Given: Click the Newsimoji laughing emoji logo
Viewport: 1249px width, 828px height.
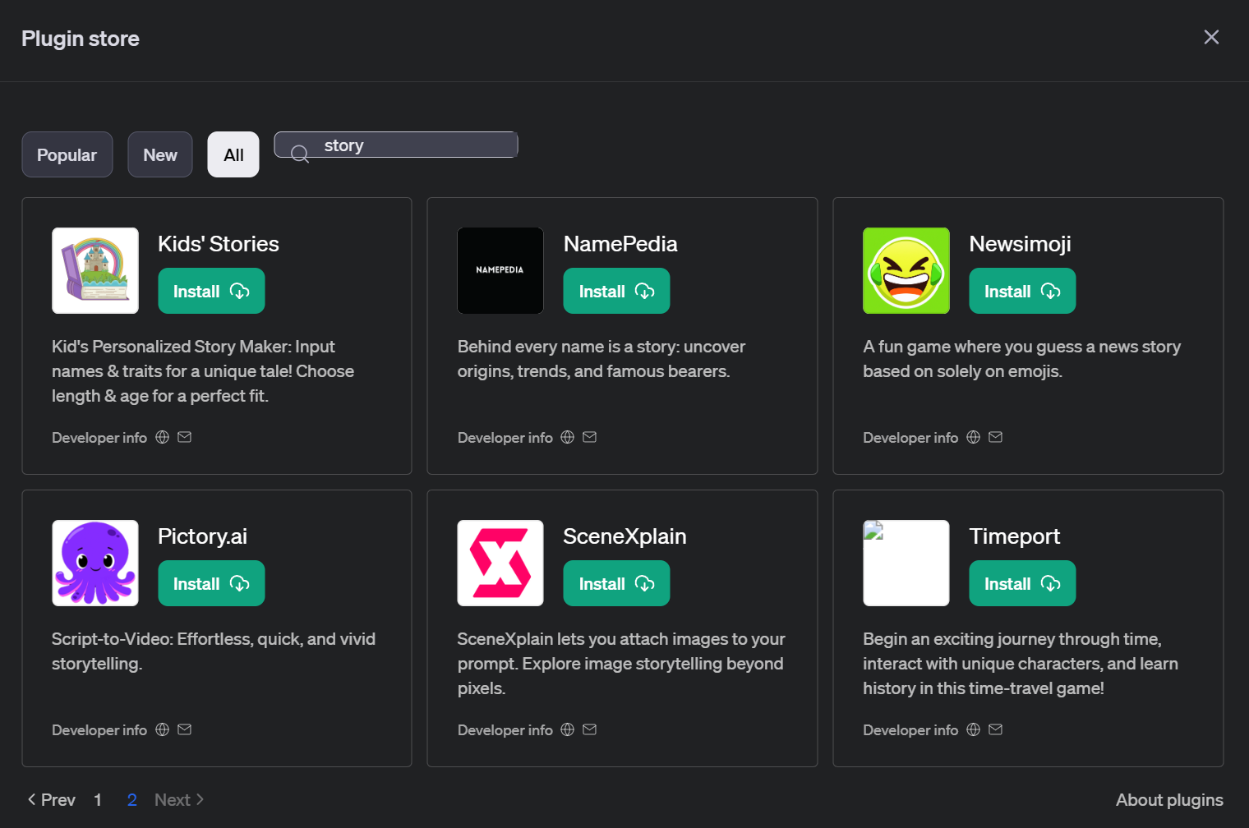Looking at the screenshot, I should click(906, 271).
